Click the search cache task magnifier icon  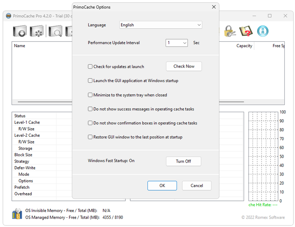pos(56,31)
